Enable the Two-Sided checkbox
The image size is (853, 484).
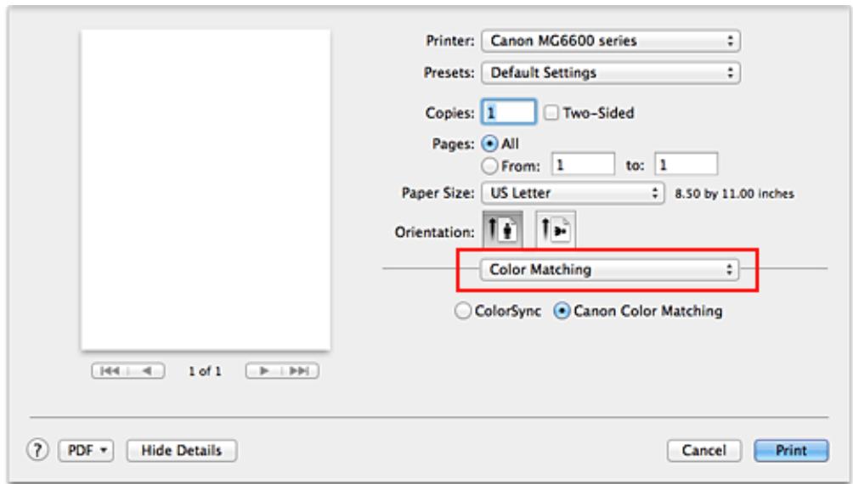(551, 113)
